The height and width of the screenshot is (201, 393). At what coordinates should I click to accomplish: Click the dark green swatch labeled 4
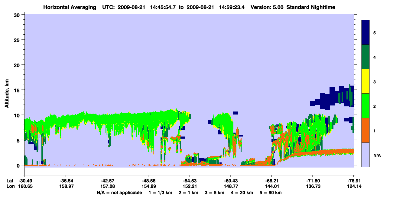click(365, 57)
